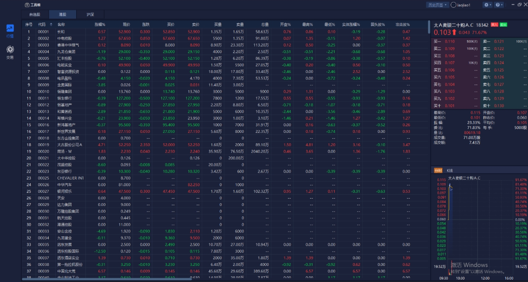
Task: Select the 分时 intraday chart toggle
Action: pos(438,170)
